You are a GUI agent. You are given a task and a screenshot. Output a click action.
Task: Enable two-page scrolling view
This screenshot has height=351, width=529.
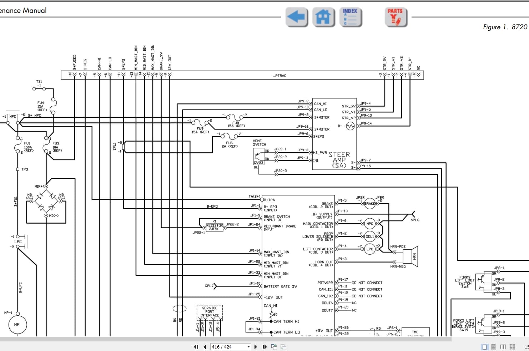pos(512,347)
